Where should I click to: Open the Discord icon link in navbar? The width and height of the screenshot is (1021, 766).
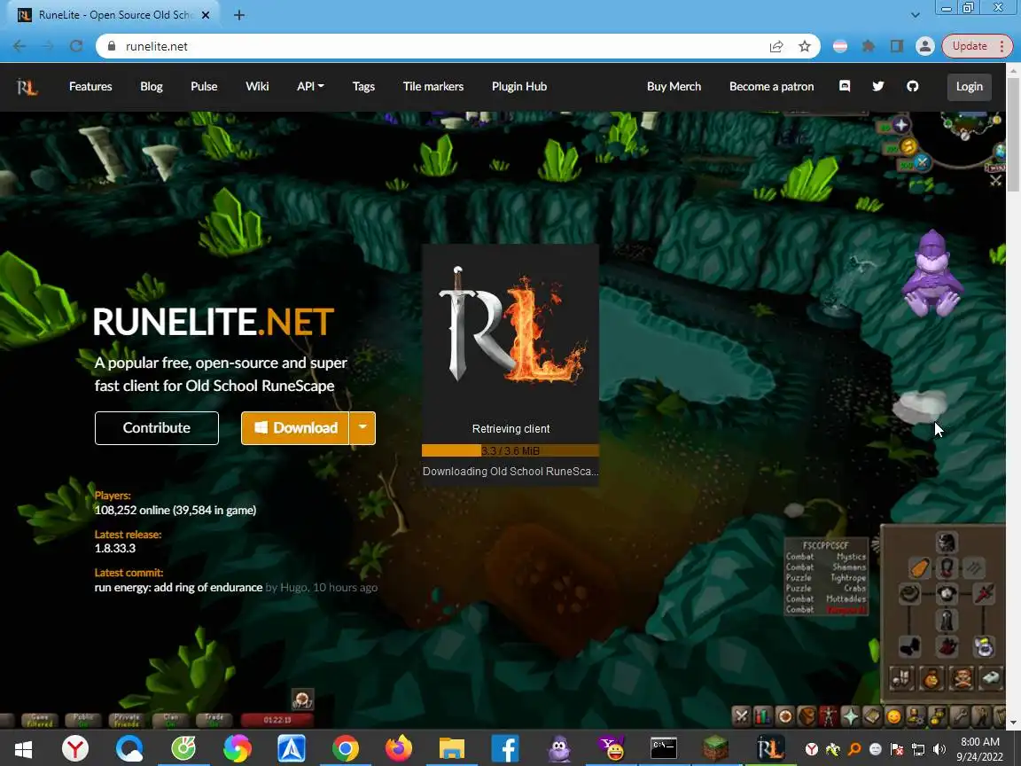[x=845, y=86]
